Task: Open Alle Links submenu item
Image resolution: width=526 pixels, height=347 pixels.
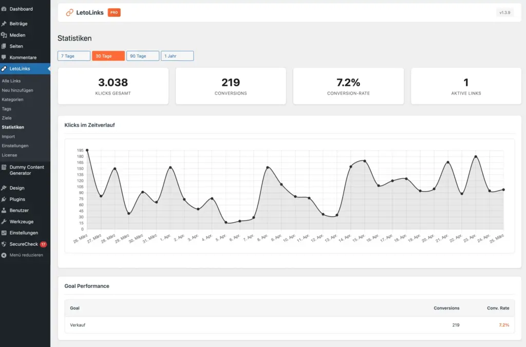Action: [x=11, y=81]
